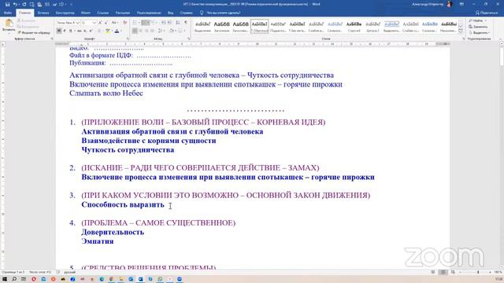This screenshot has height=283, width=504.
Task: Toggle superscript formatting
Action: click(x=91, y=31)
